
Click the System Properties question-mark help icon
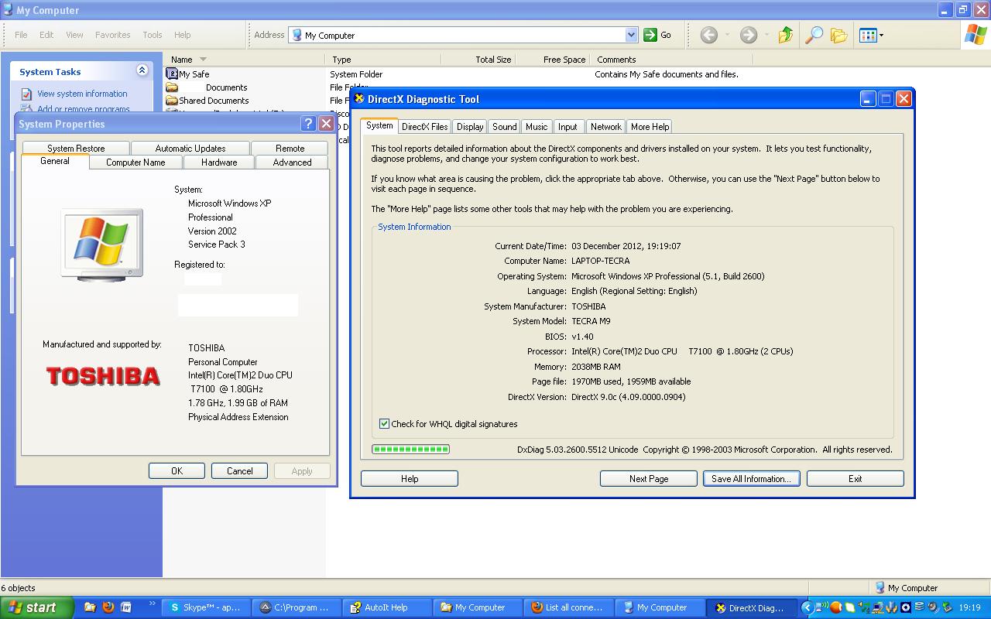pos(308,124)
